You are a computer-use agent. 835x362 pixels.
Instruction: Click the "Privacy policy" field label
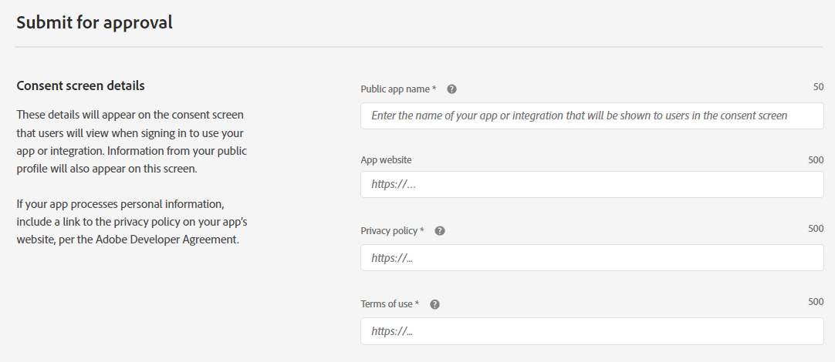[x=391, y=231]
